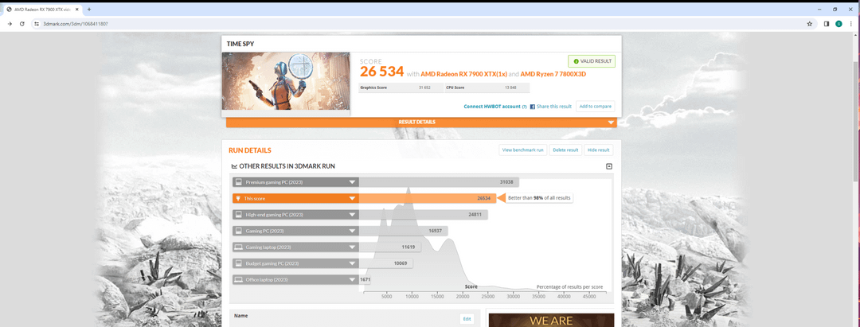Click the Add to compare button
The height and width of the screenshot is (327, 860).
595,107
